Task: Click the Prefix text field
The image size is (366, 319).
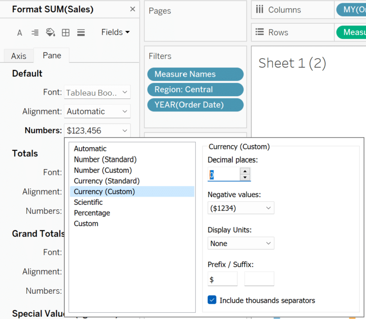Action: 222,279
